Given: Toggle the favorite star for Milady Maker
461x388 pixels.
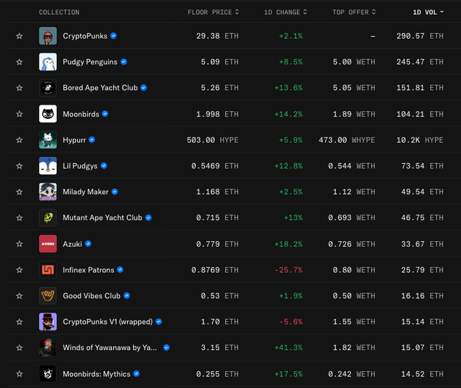Looking at the screenshot, I should click(x=19, y=192).
